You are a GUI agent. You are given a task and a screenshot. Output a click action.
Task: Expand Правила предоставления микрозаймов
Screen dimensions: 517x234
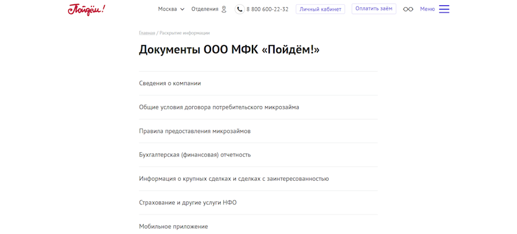point(258,131)
